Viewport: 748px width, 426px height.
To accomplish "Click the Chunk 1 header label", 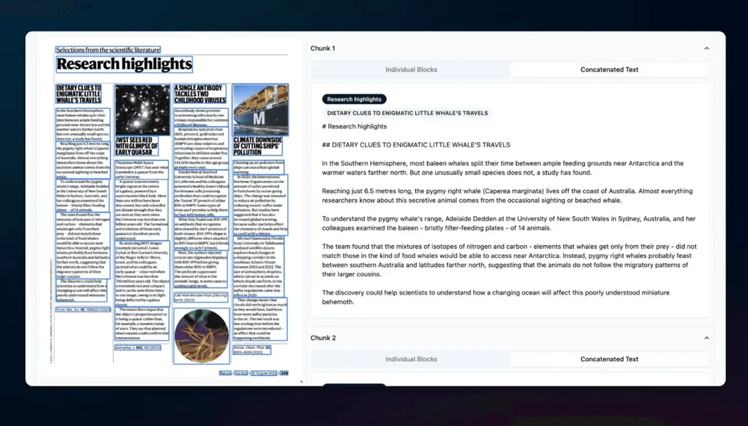I will coord(323,49).
